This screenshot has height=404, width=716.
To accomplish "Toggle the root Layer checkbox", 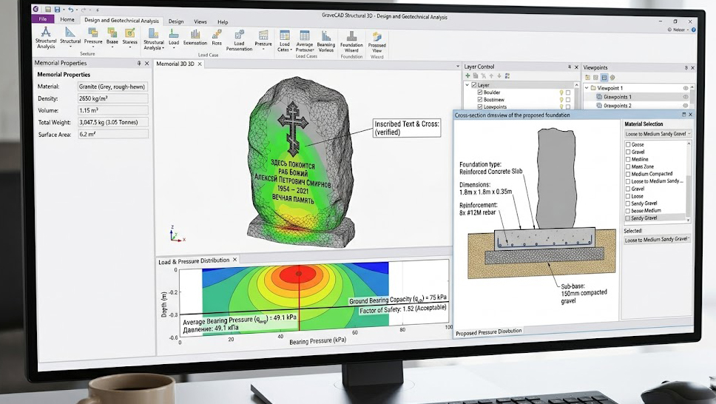I will coord(474,85).
